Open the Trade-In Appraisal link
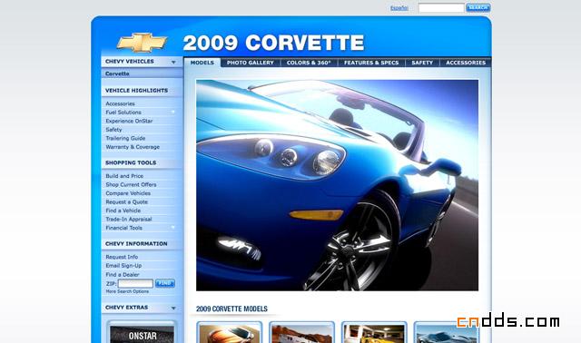 129,220
